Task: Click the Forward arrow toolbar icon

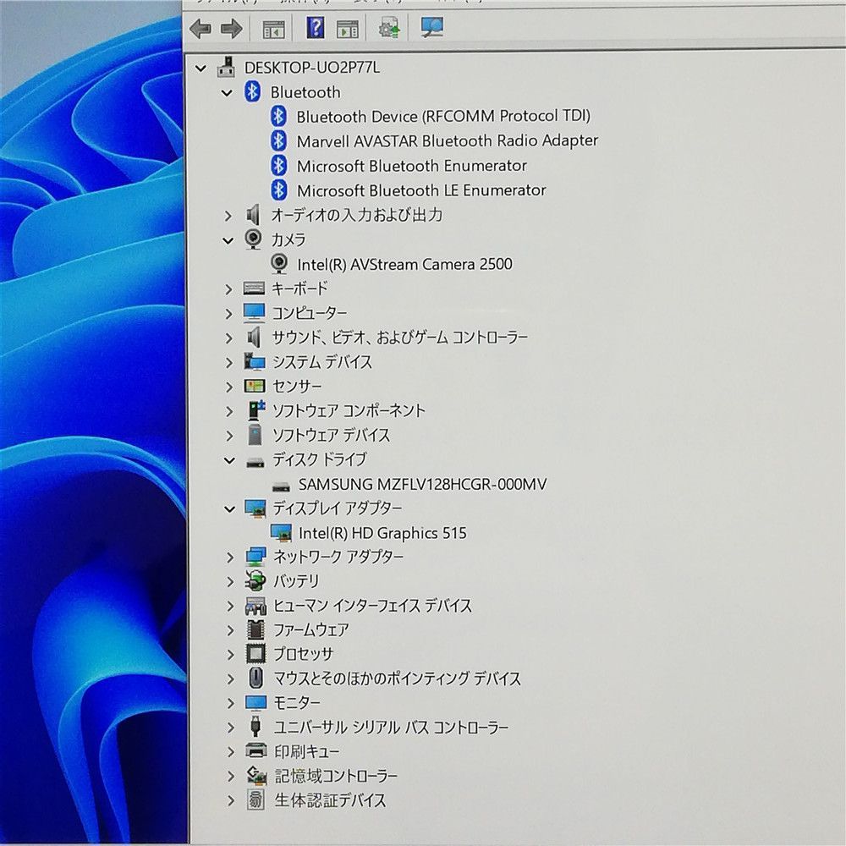Action: point(232,29)
